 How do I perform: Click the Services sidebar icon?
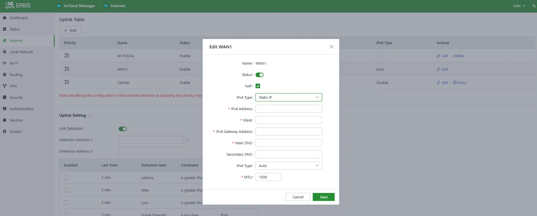point(5,120)
